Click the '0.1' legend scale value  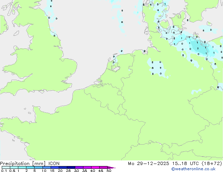tap(4, 171)
